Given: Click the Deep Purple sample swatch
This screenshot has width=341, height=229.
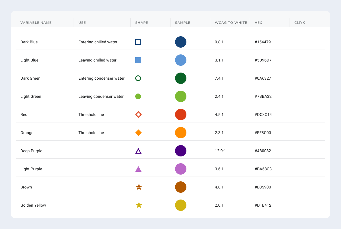Looking at the screenshot, I should 181,151.
